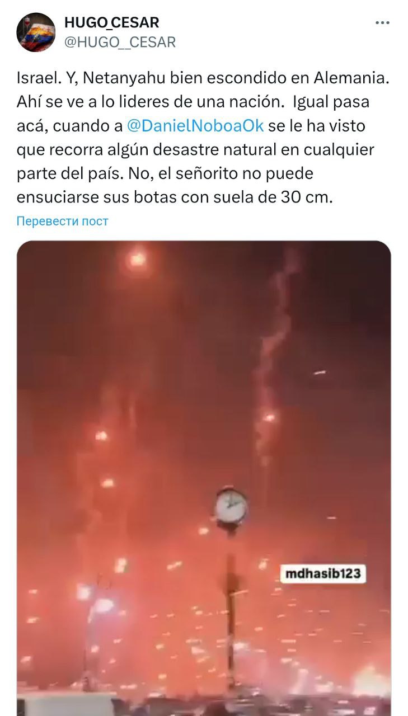Click the street clock face in the video
Viewport: 408px width, 716px height.
click(x=231, y=507)
